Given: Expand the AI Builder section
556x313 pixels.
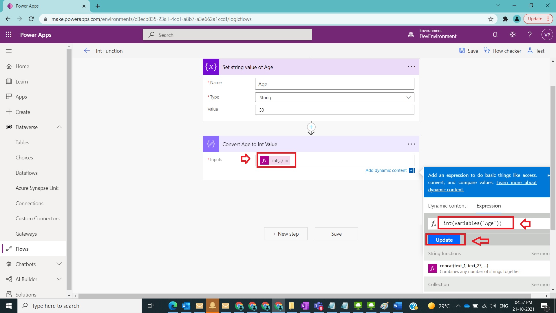Looking at the screenshot, I should 59,279.
